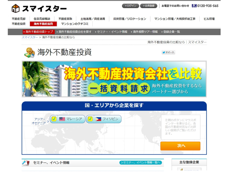Click the Tweet button
The image size is (227, 172).
168,52
